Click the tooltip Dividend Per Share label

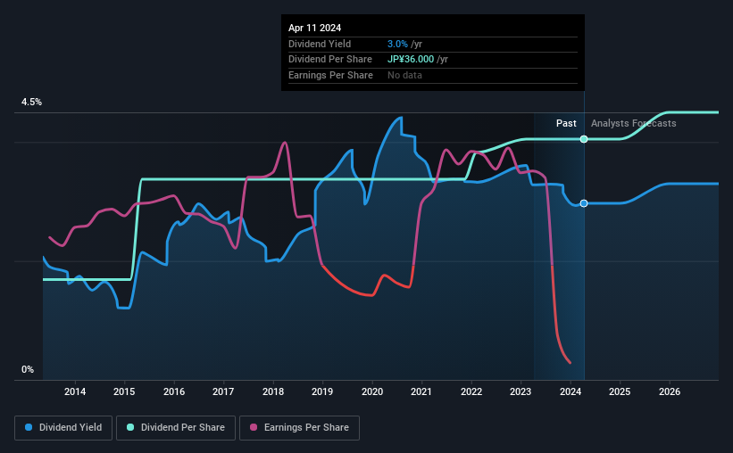click(330, 60)
